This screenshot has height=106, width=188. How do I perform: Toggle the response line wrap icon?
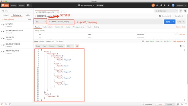click(77, 46)
